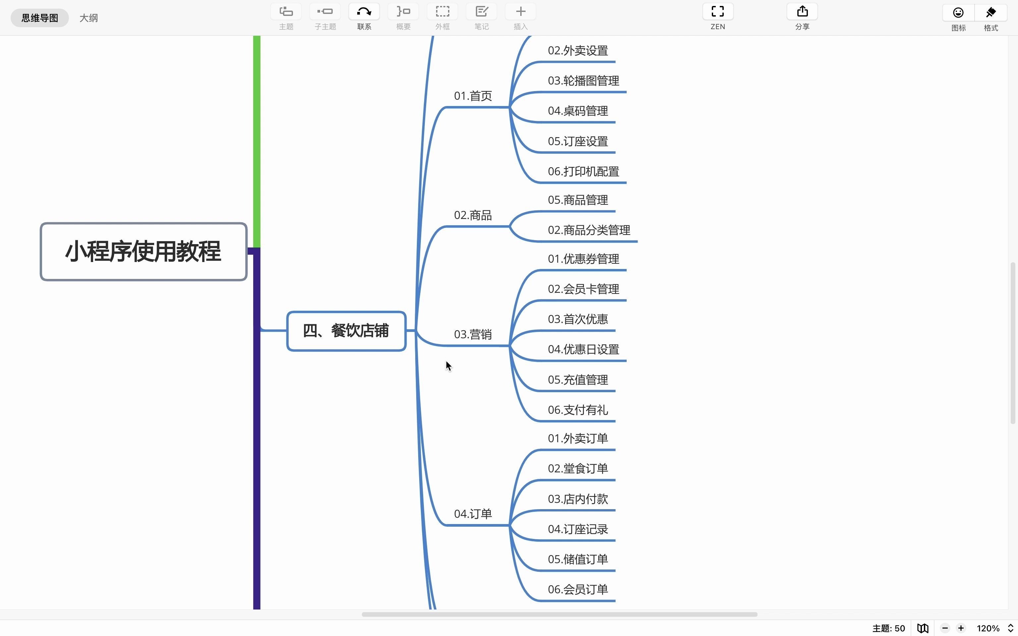Click the 02.商品分类管理 subtopic
This screenshot has height=636, width=1018.
(x=589, y=231)
